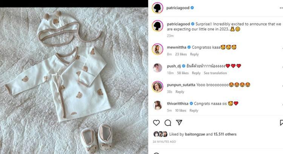Reply to mewnittha's comment
283x154 pixels.
pyautogui.click(x=194, y=54)
